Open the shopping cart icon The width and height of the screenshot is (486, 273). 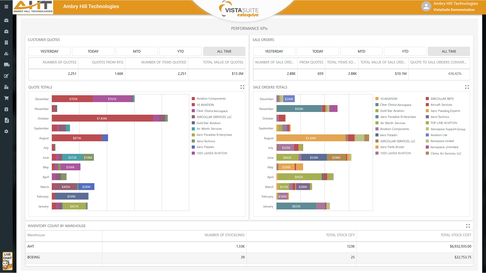6,98
